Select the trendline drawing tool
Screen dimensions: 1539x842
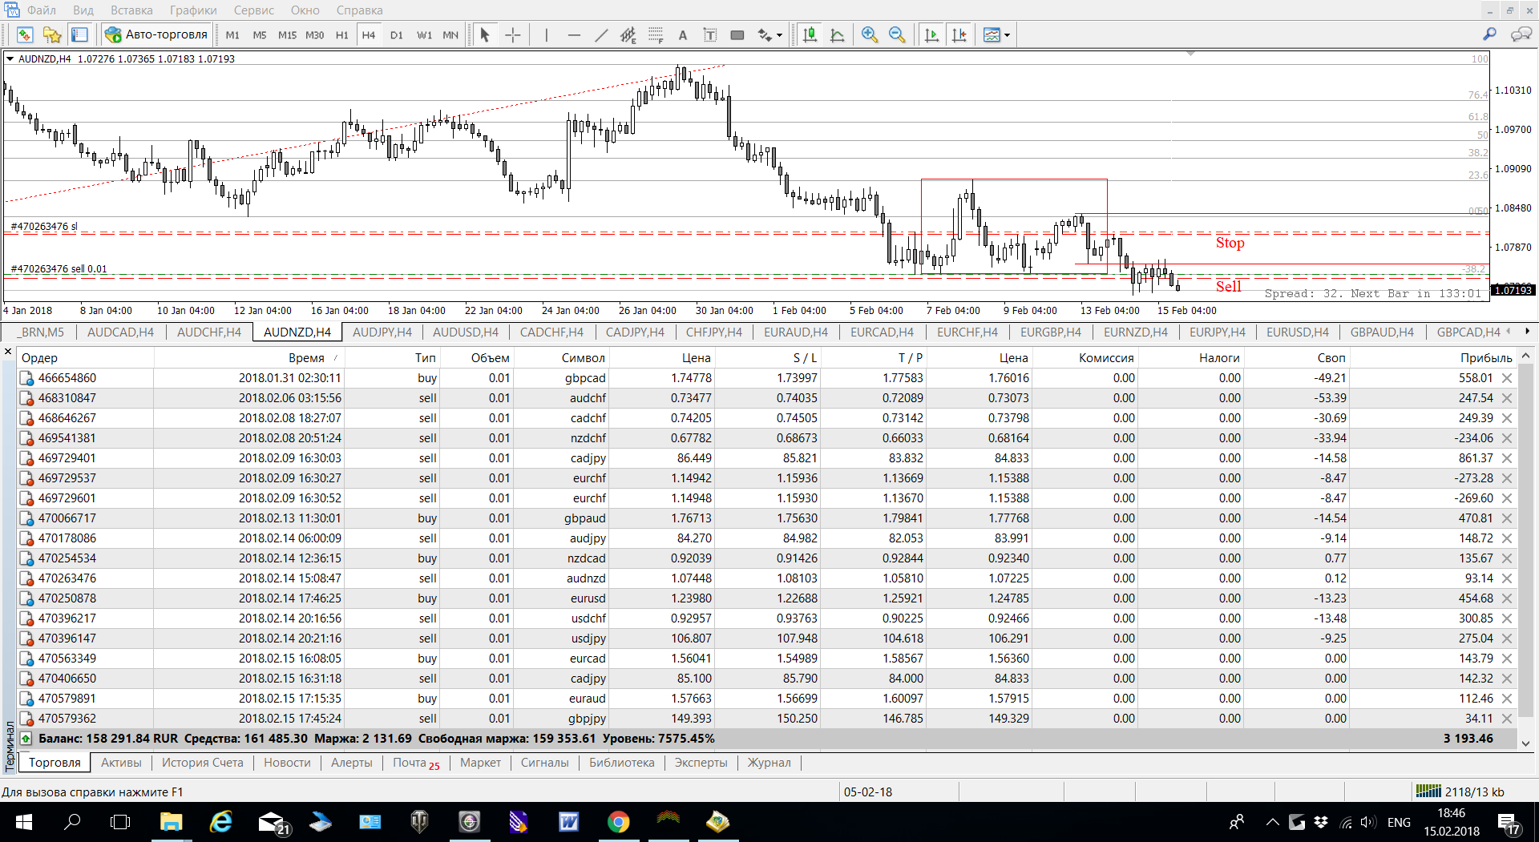601,34
